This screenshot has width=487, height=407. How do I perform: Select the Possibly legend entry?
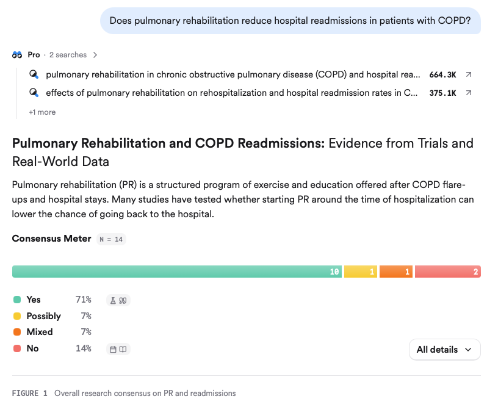click(x=52, y=316)
